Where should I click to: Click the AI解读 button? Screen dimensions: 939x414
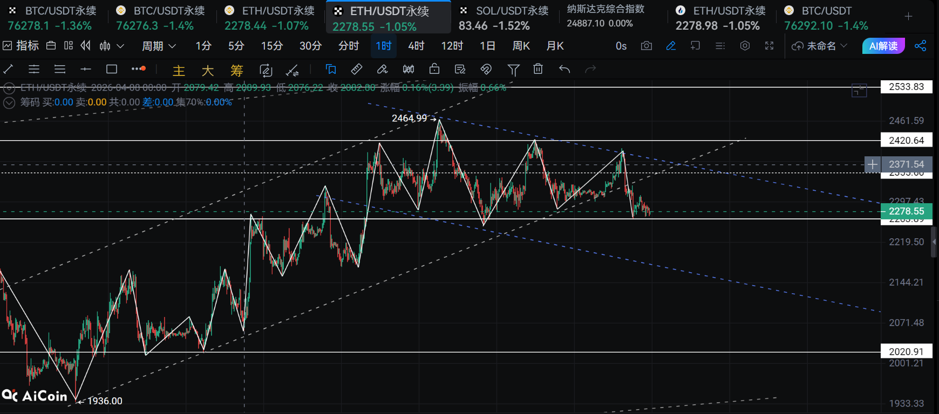[883, 46]
